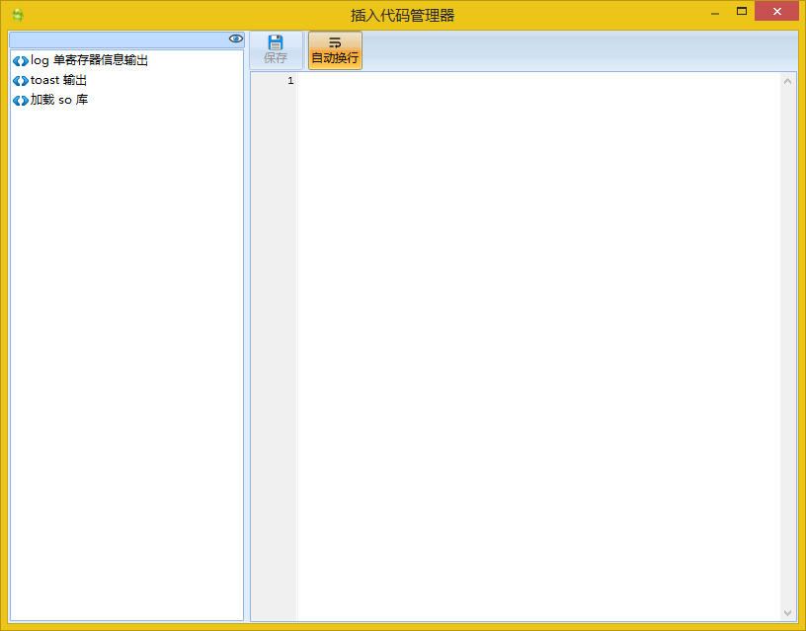
Task: Click the code icon beside '加载 so 库'
Action: point(21,100)
